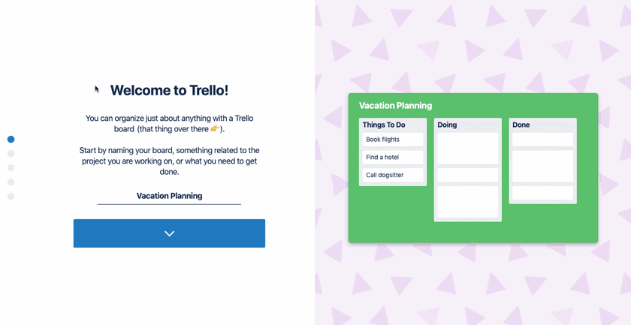Go to the fifth onboarding step dot

coord(11,197)
